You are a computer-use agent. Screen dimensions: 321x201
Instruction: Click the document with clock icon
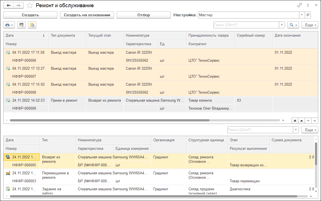point(32,25)
